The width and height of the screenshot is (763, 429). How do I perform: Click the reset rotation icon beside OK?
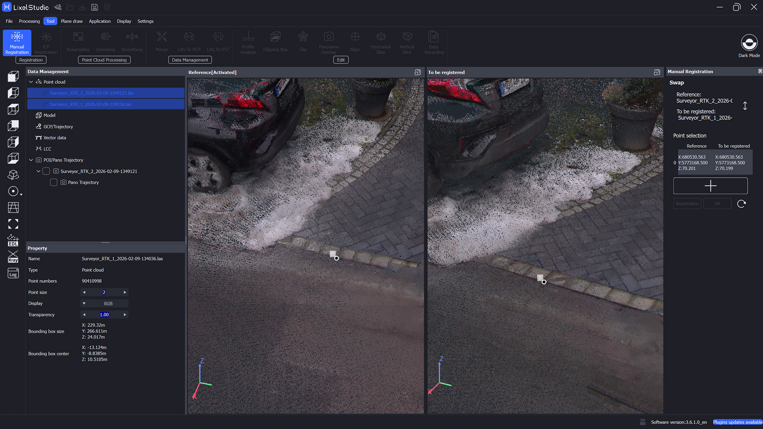pos(741,204)
